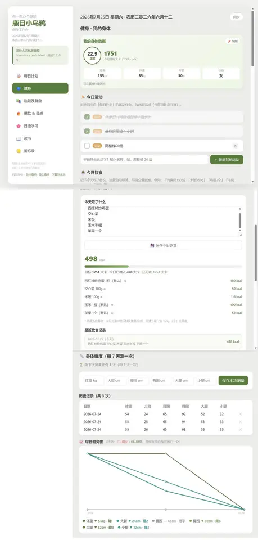The height and width of the screenshot is (540, 258).
Task: Remove the 爬楼梯20层 exercise with its x icon
Action: pos(236,146)
